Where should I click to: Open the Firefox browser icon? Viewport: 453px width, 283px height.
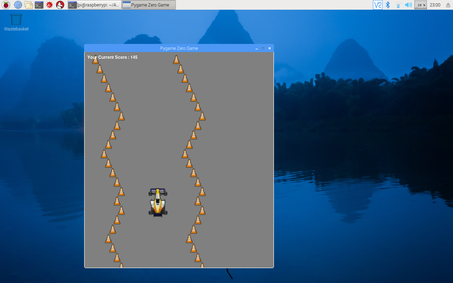pos(60,5)
